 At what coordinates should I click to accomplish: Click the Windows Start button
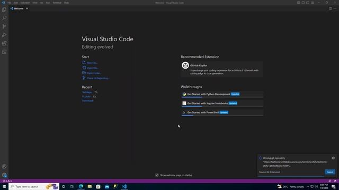tap(4, 186)
